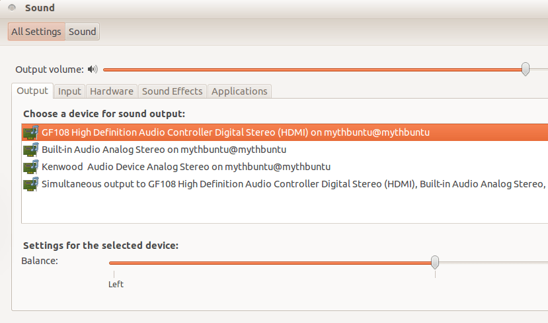This screenshot has width=548, height=323.
Task: Click the Balance slider handle
Action: [435, 262]
